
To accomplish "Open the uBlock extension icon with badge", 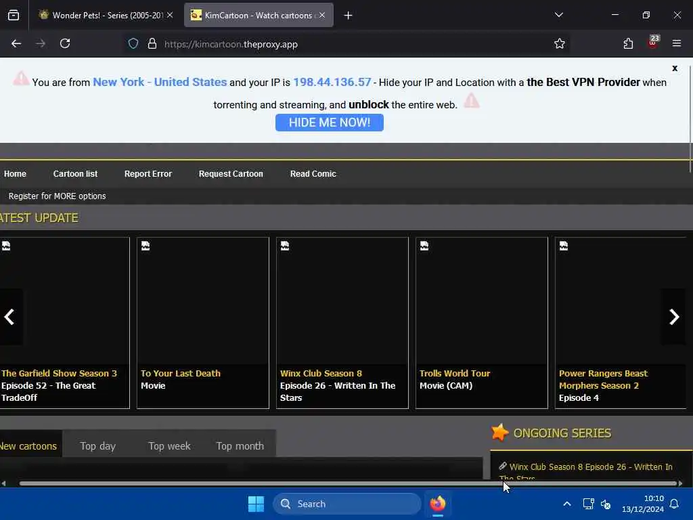I will point(653,43).
